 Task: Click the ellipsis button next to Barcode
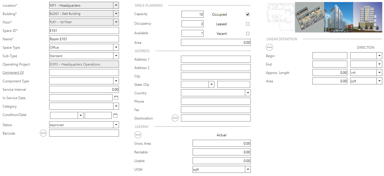(x=43, y=133)
